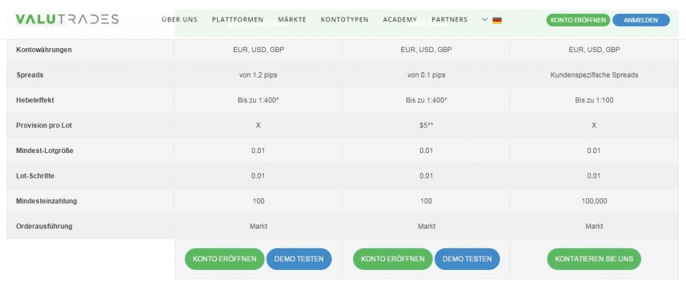Go to the Academy menu

pyautogui.click(x=400, y=19)
